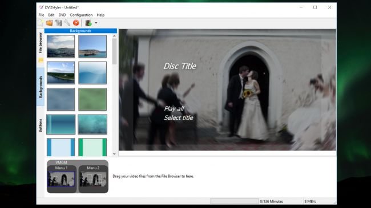Choose the gray-blue textured background
Image resolution: width=371 pixels, height=208 pixels.
61,99
